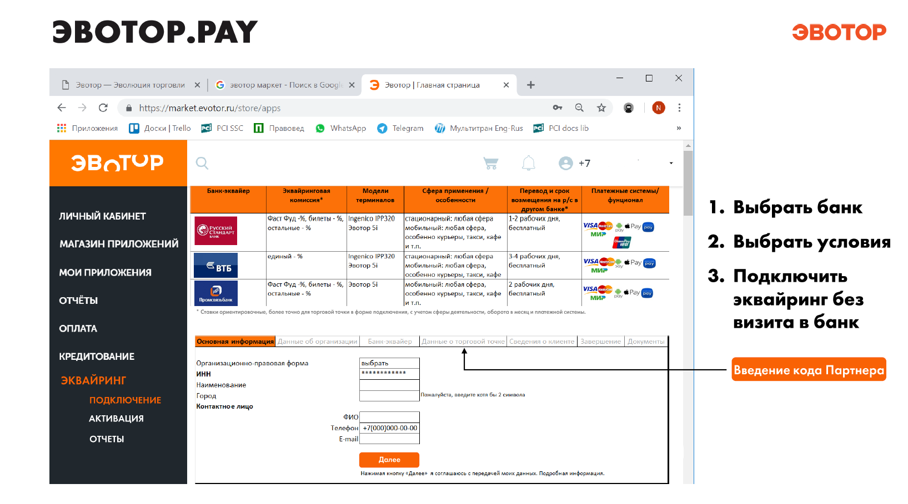The height and width of the screenshot is (504, 908).
Task: Open the Telegram bookmark
Action: [400, 128]
